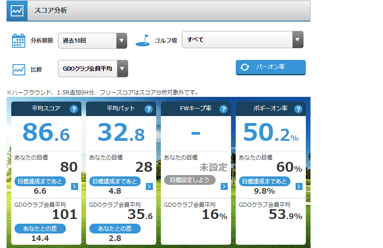Open the 分析期間 dropdown showing 過去10回

pos(93,41)
